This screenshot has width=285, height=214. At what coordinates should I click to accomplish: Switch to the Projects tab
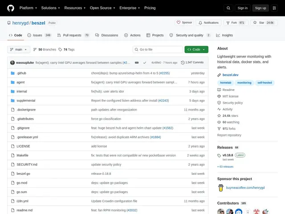tap(155, 35)
